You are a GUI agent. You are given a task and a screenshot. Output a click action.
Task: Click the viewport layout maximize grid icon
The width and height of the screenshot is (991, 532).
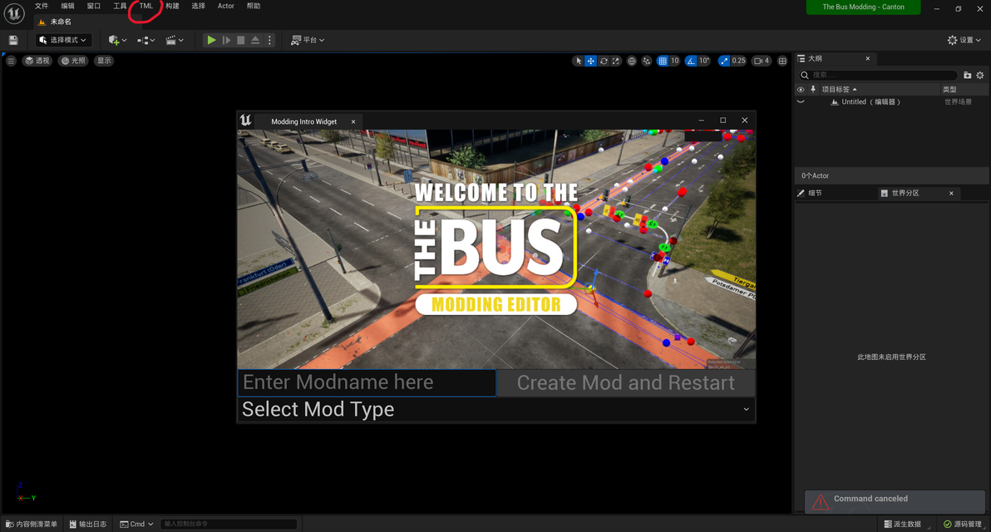pyautogui.click(x=782, y=61)
